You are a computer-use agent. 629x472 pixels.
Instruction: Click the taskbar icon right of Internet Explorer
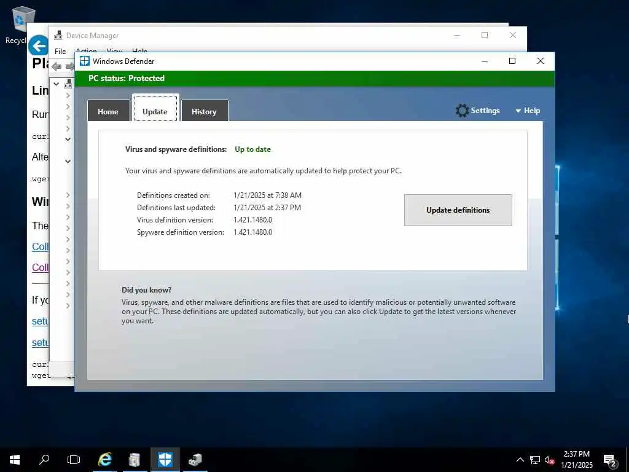point(135,460)
